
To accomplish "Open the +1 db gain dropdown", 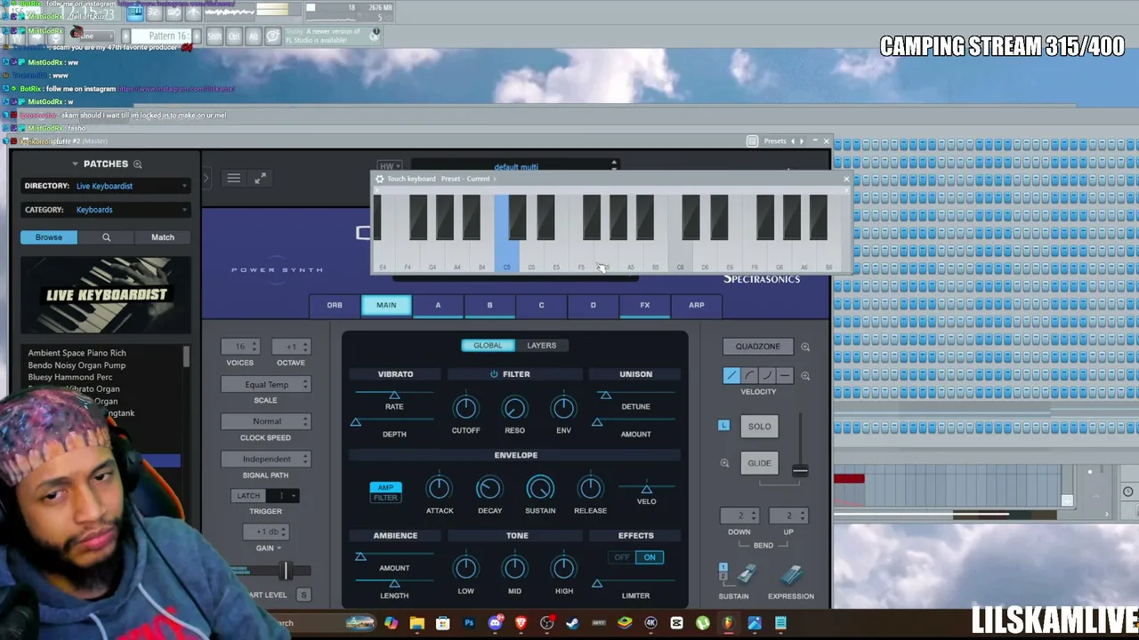I will coord(265,532).
